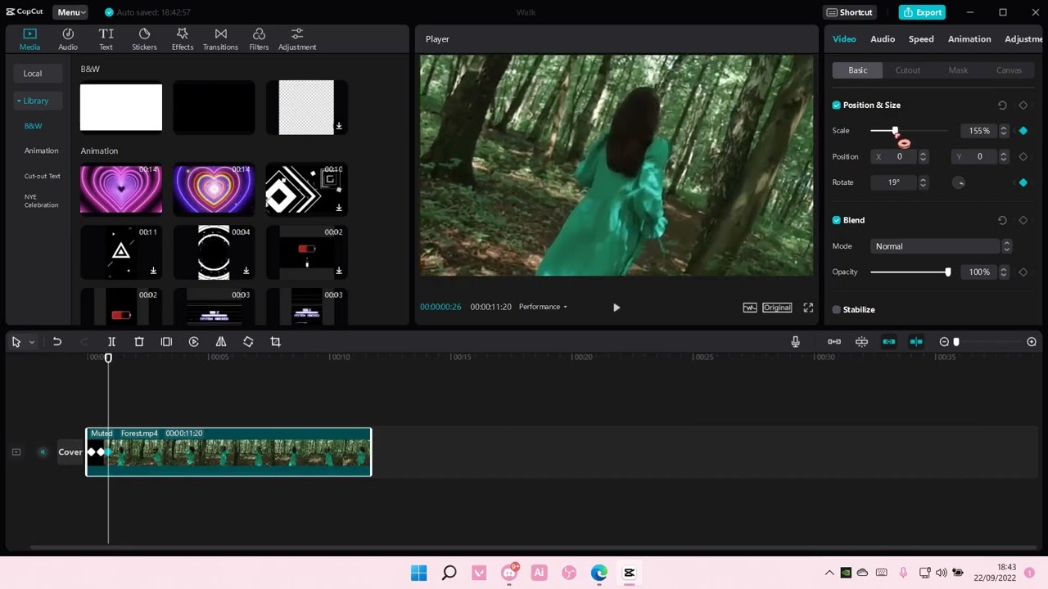Open the Mask sub-tab
Viewport: 1048px width, 589px height.
coord(958,70)
